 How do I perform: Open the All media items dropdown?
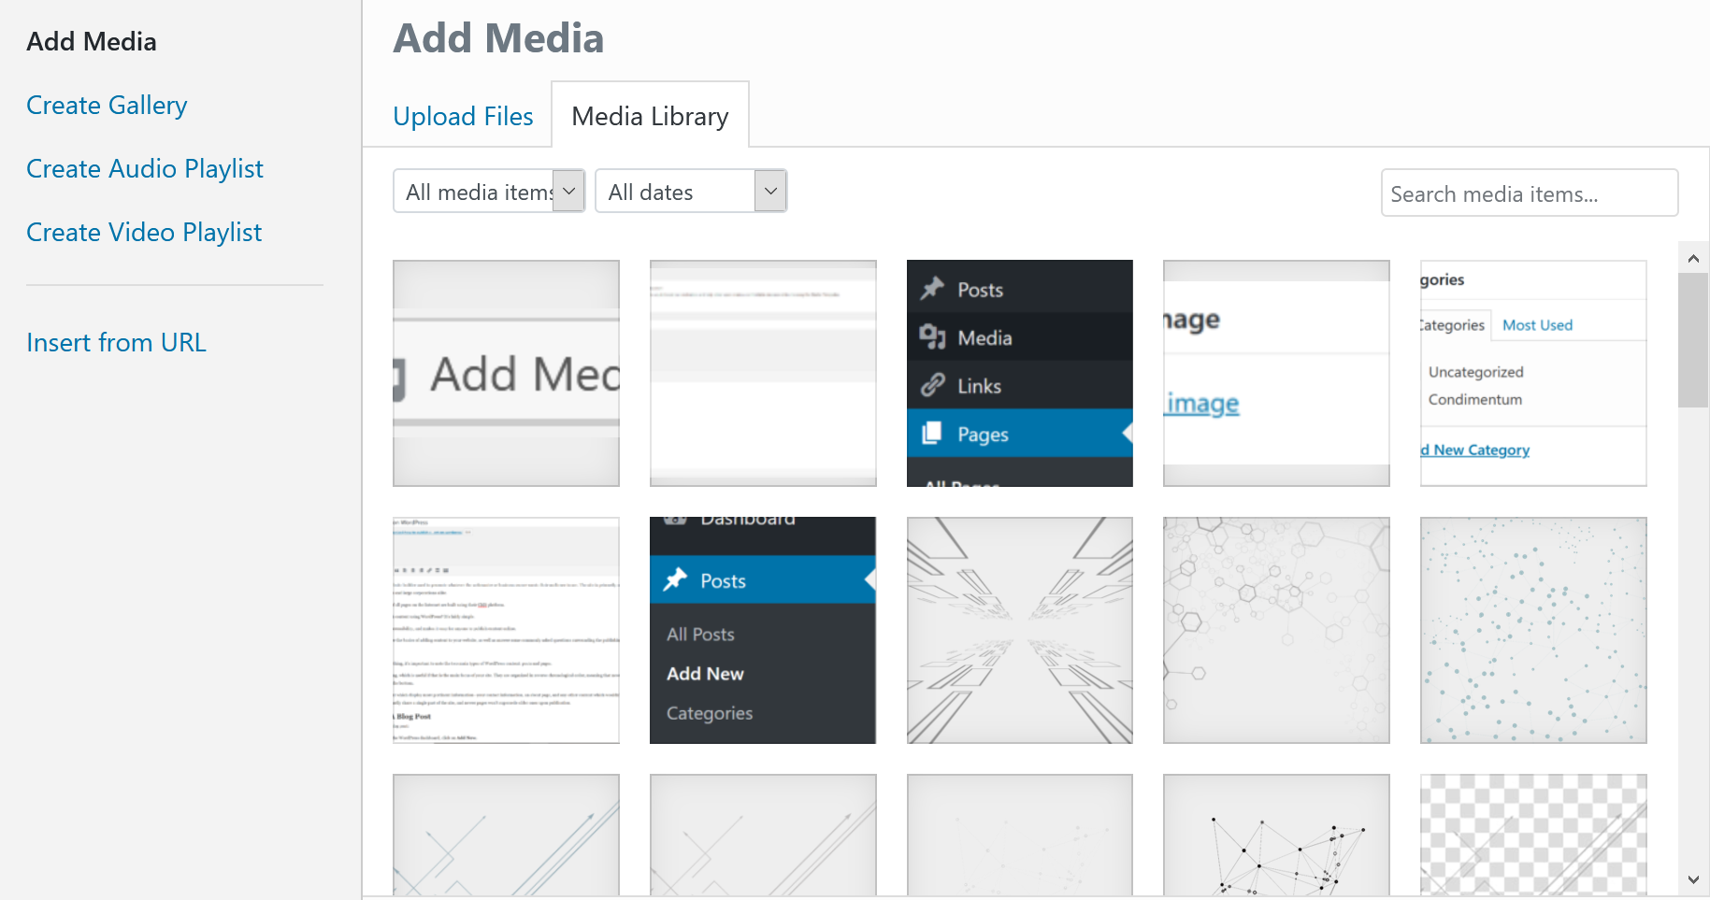pos(489,191)
